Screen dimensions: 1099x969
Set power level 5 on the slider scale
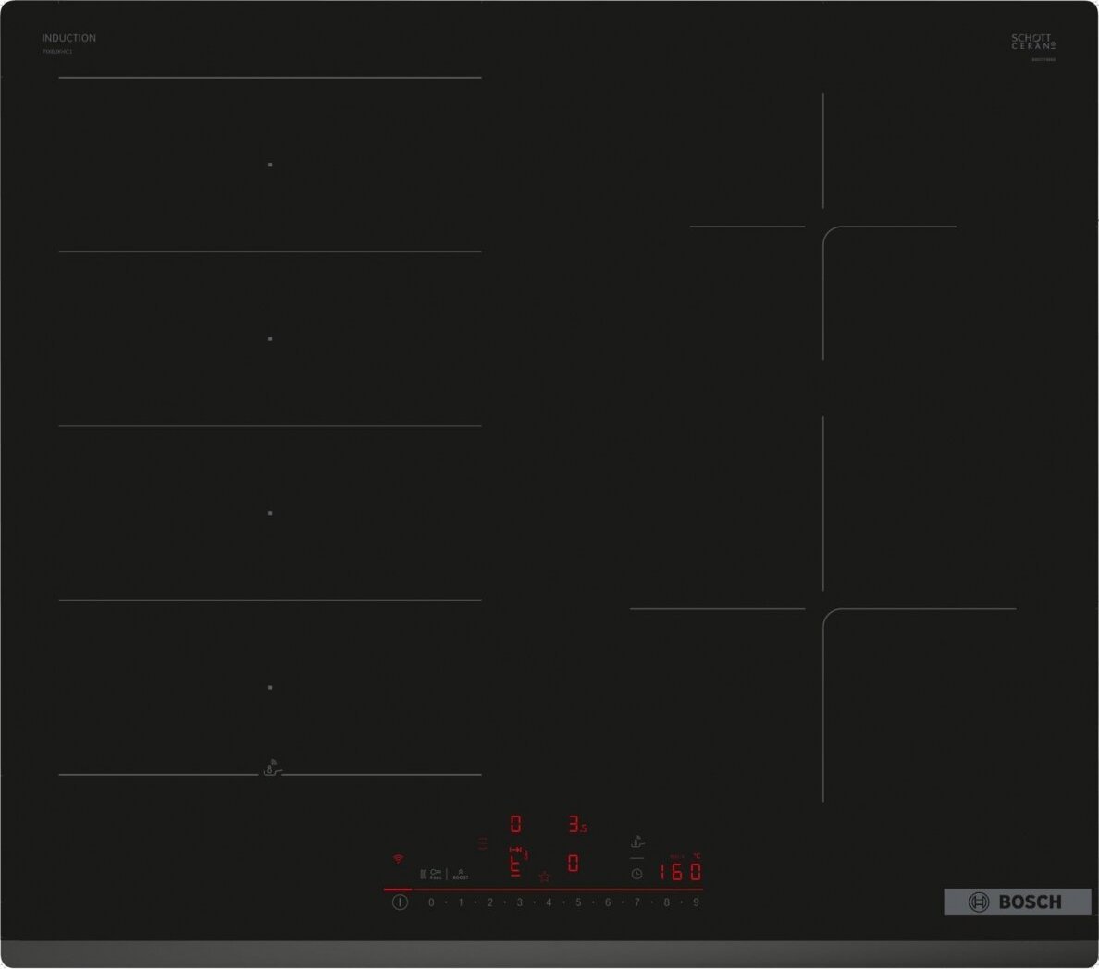point(577,903)
